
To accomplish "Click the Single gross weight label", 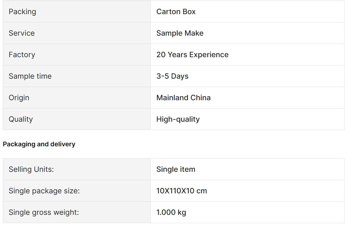I will 44,212.
